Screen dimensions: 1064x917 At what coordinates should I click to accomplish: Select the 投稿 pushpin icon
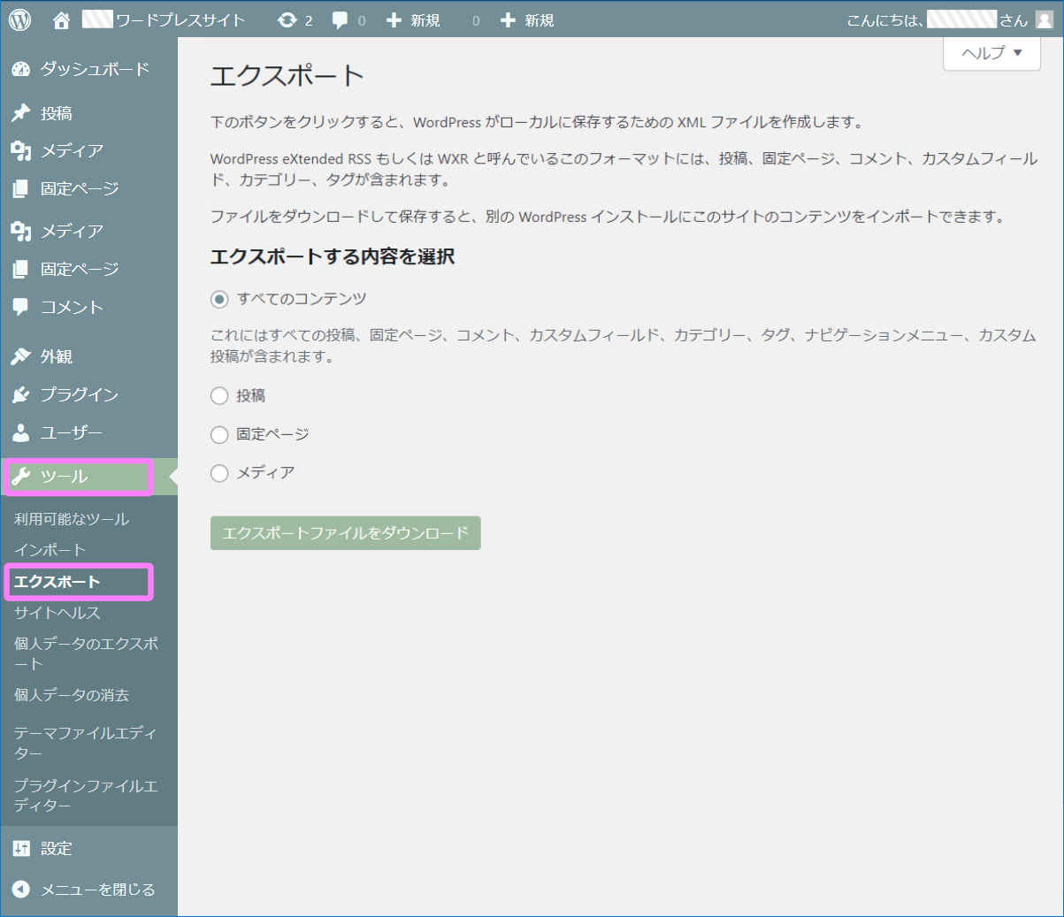pyautogui.click(x=19, y=113)
